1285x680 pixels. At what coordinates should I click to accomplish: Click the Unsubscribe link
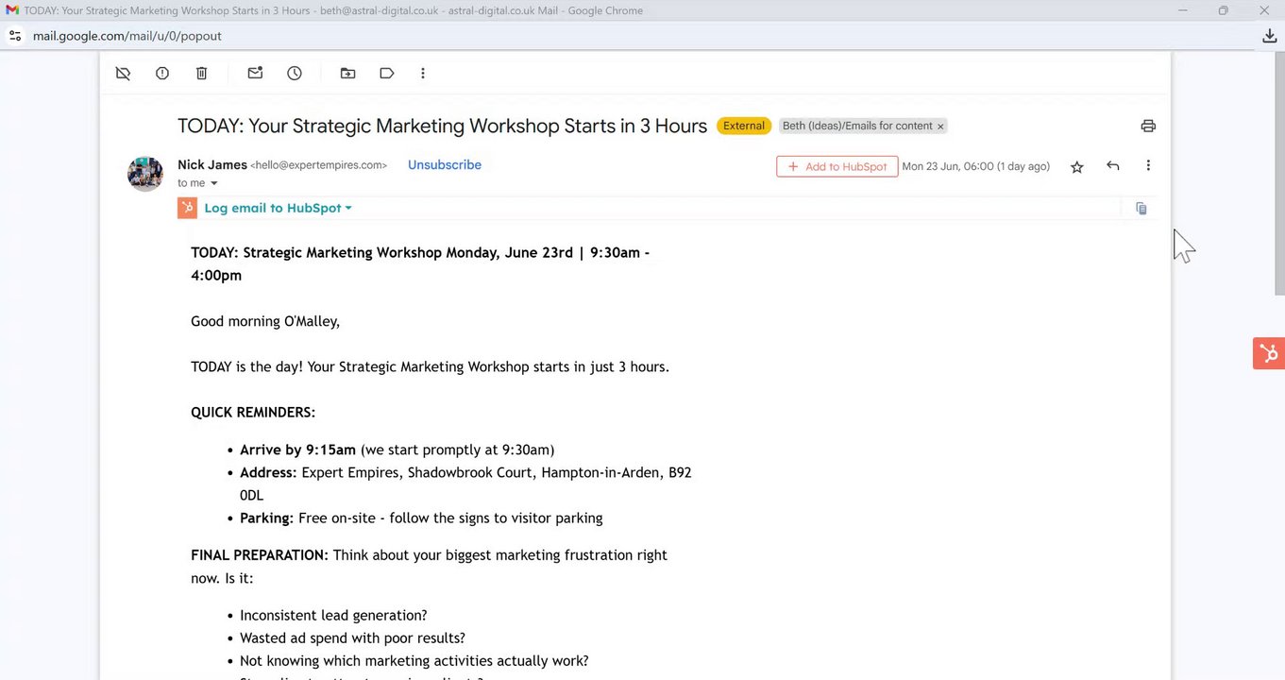[x=445, y=164]
